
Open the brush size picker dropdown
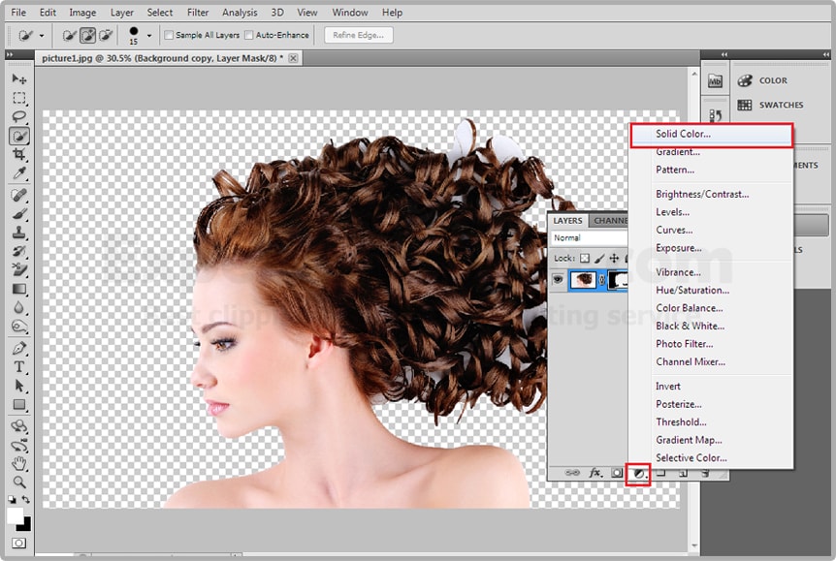(148, 36)
